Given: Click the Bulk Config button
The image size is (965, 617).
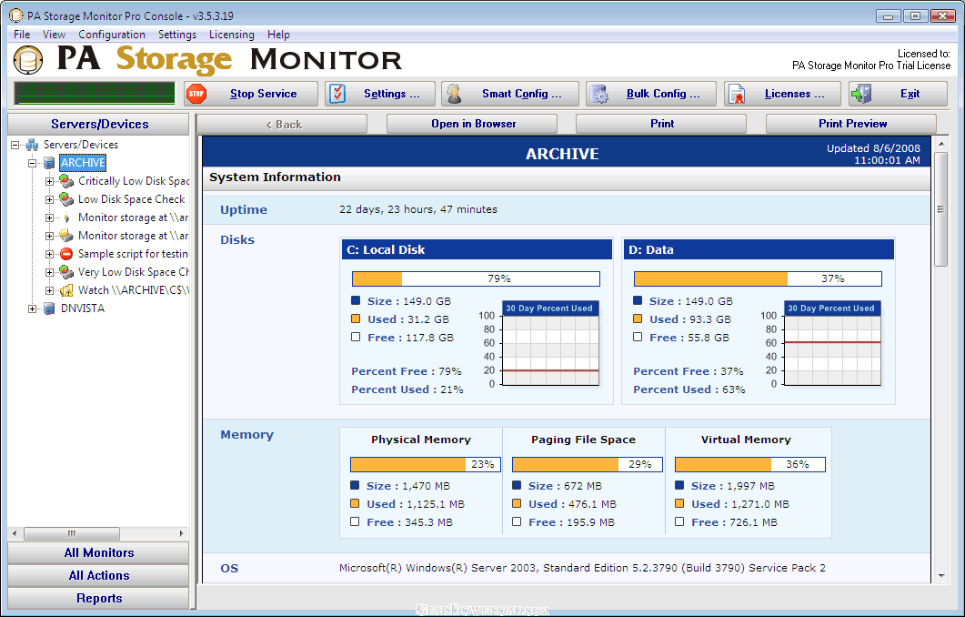Looking at the screenshot, I should (651, 94).
